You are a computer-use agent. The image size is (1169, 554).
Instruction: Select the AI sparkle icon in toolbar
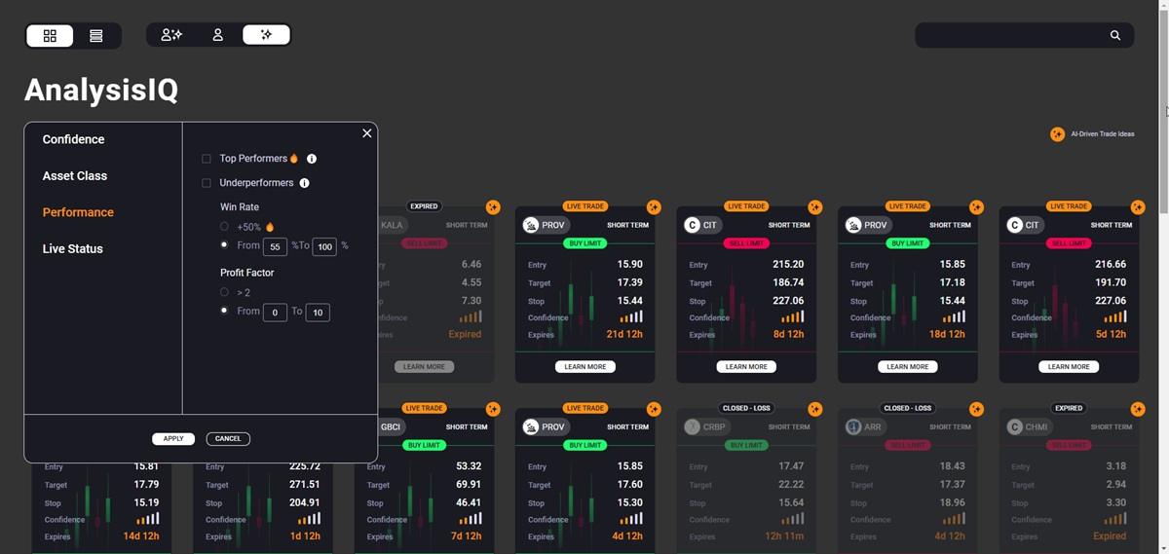point(266,35)
